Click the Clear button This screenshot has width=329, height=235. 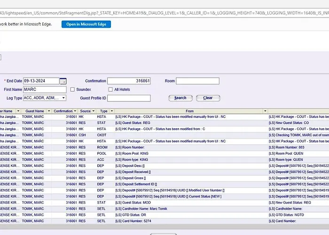click(208, 98)
